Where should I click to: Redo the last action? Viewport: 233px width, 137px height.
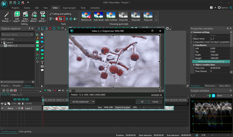[63, 28]
